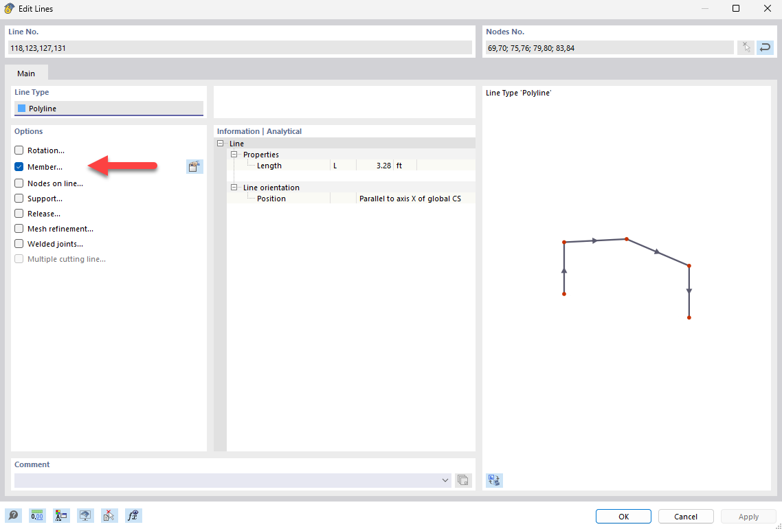Collapse the Line orientation section
The width and height of the screenshot is (782, 529).
point(234,187)
